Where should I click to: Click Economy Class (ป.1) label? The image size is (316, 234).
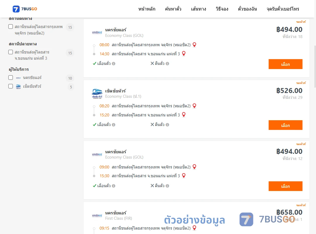(x=123, y=96)
